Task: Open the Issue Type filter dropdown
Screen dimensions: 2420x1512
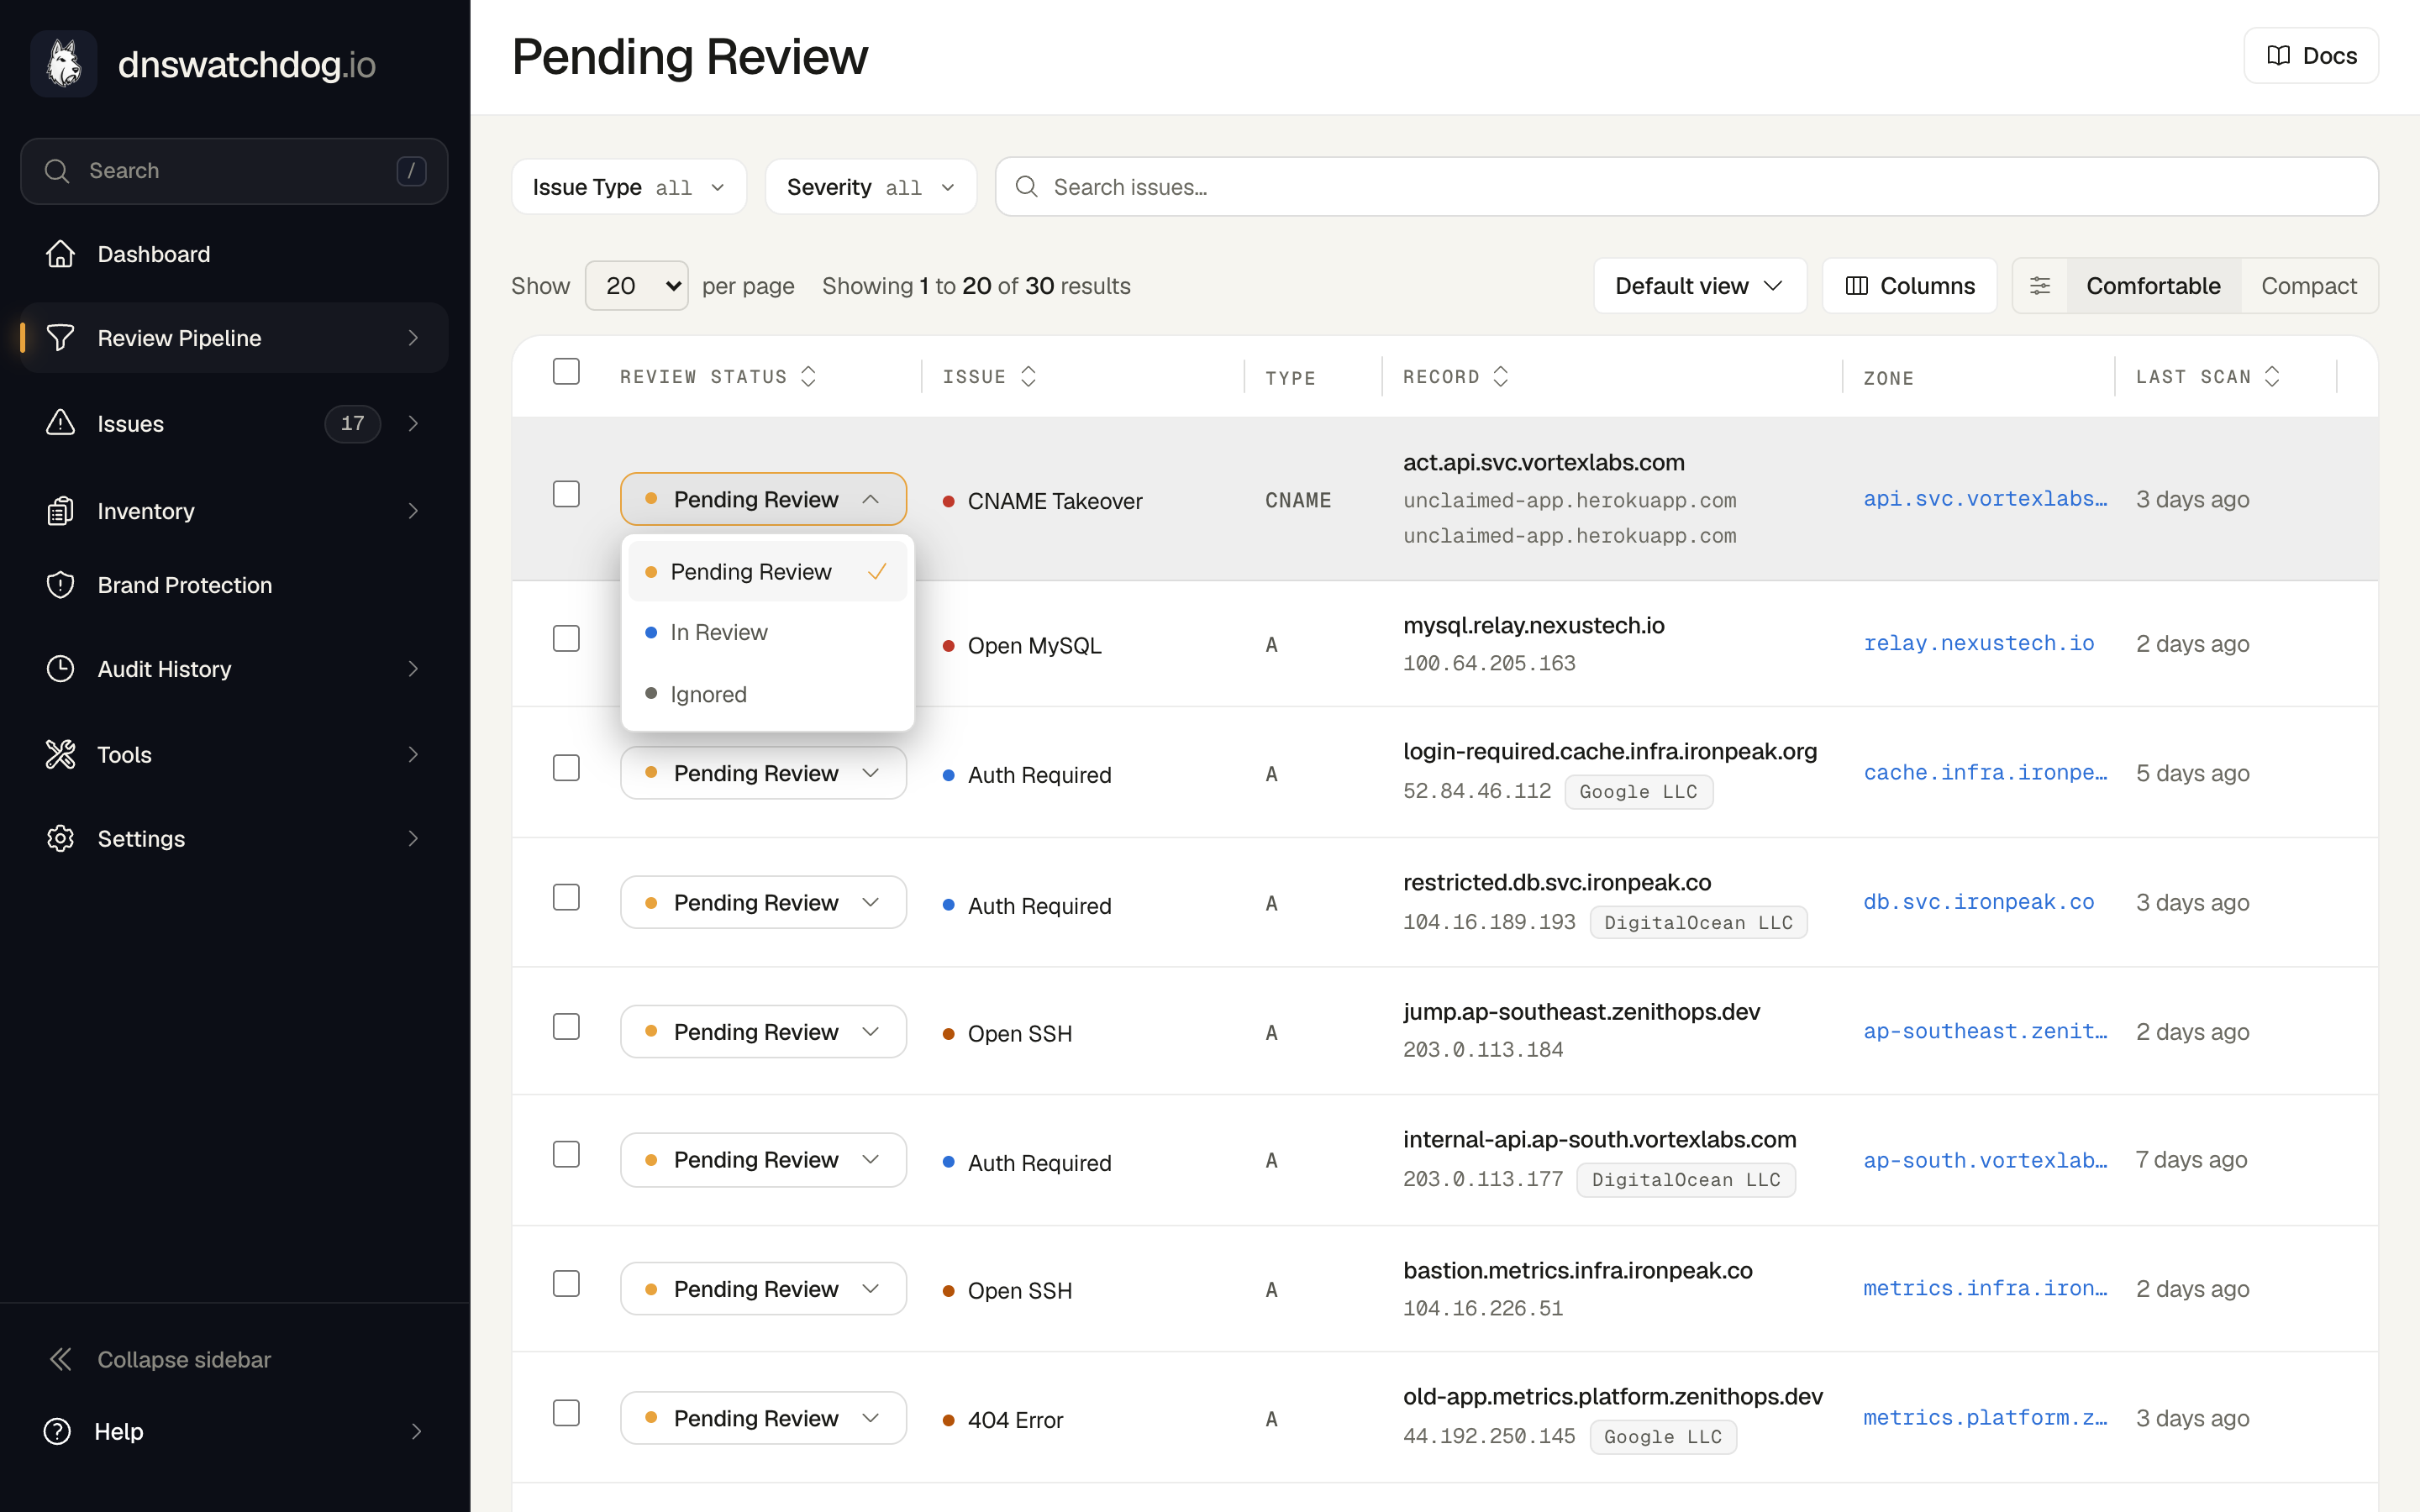Action: click(629, 187)
